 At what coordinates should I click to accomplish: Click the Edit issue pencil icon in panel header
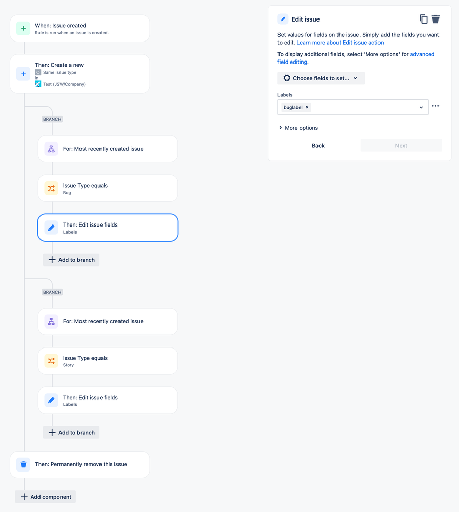coord(282,18)
